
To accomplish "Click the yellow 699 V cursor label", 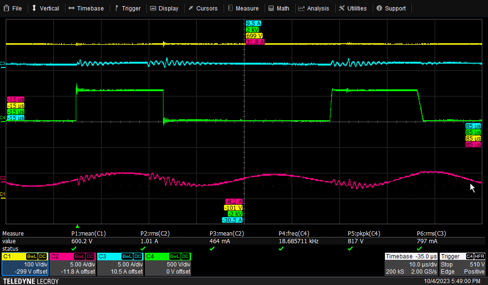I will [254, 36].
